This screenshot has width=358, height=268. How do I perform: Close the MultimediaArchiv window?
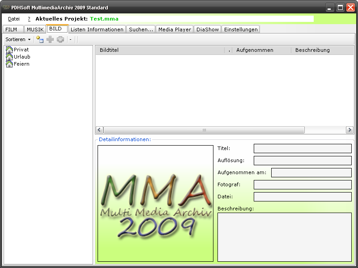[350, 8]
